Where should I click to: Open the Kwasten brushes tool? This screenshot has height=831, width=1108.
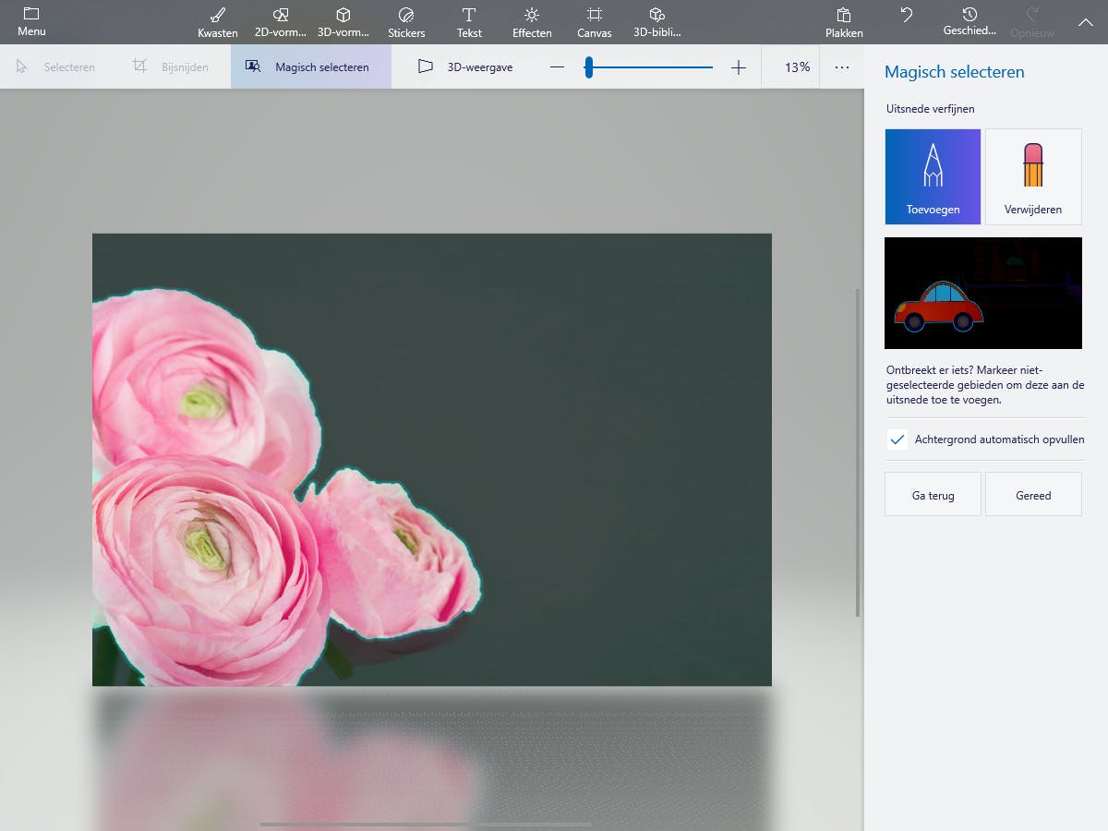(x=217, y=22)
